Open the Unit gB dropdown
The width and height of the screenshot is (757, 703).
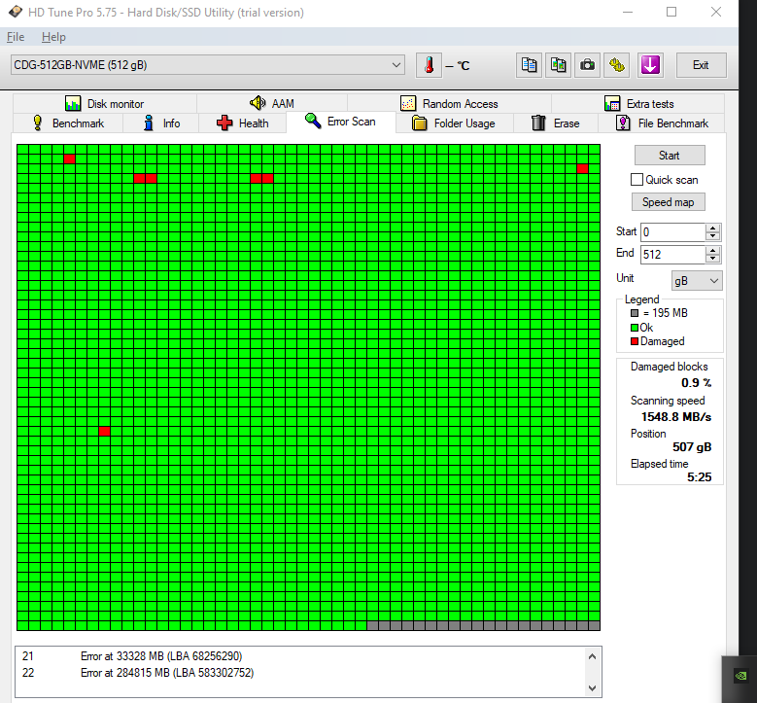point(697,281)
